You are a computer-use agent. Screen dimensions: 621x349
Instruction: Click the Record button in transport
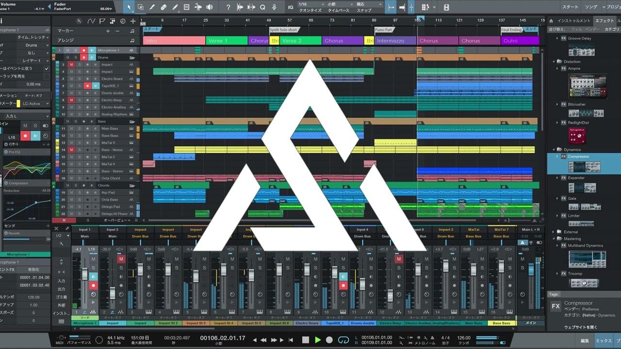(329, 340)
